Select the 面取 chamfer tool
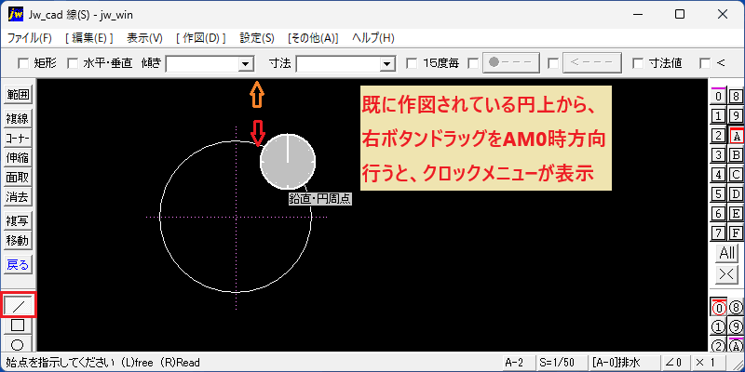745x372 pixels. pyautogui.click(x=18, y=178)
